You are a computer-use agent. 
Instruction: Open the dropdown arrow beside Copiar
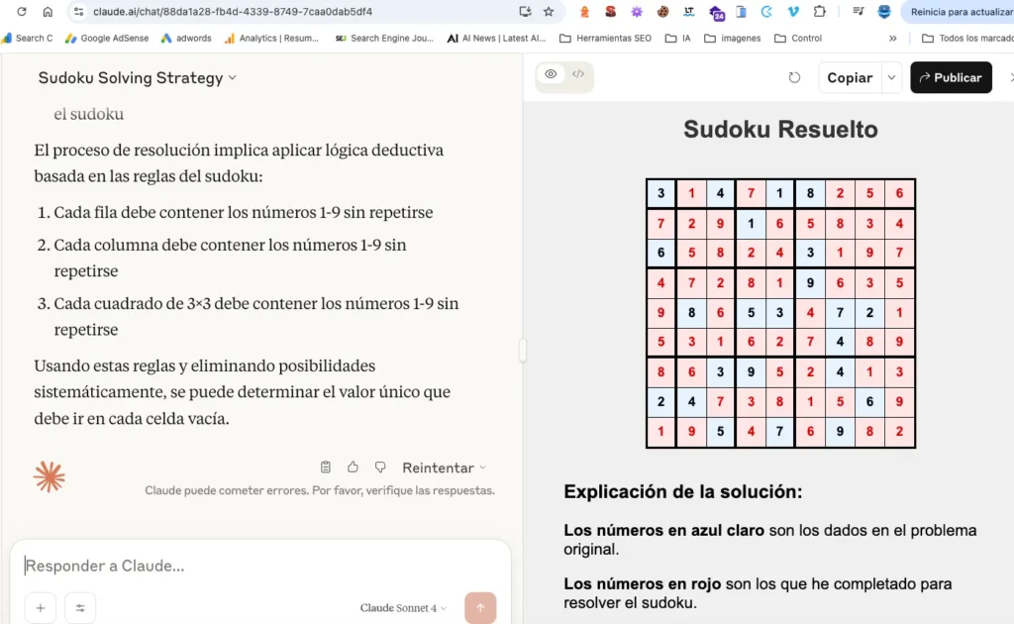click(x=891, y=77)
